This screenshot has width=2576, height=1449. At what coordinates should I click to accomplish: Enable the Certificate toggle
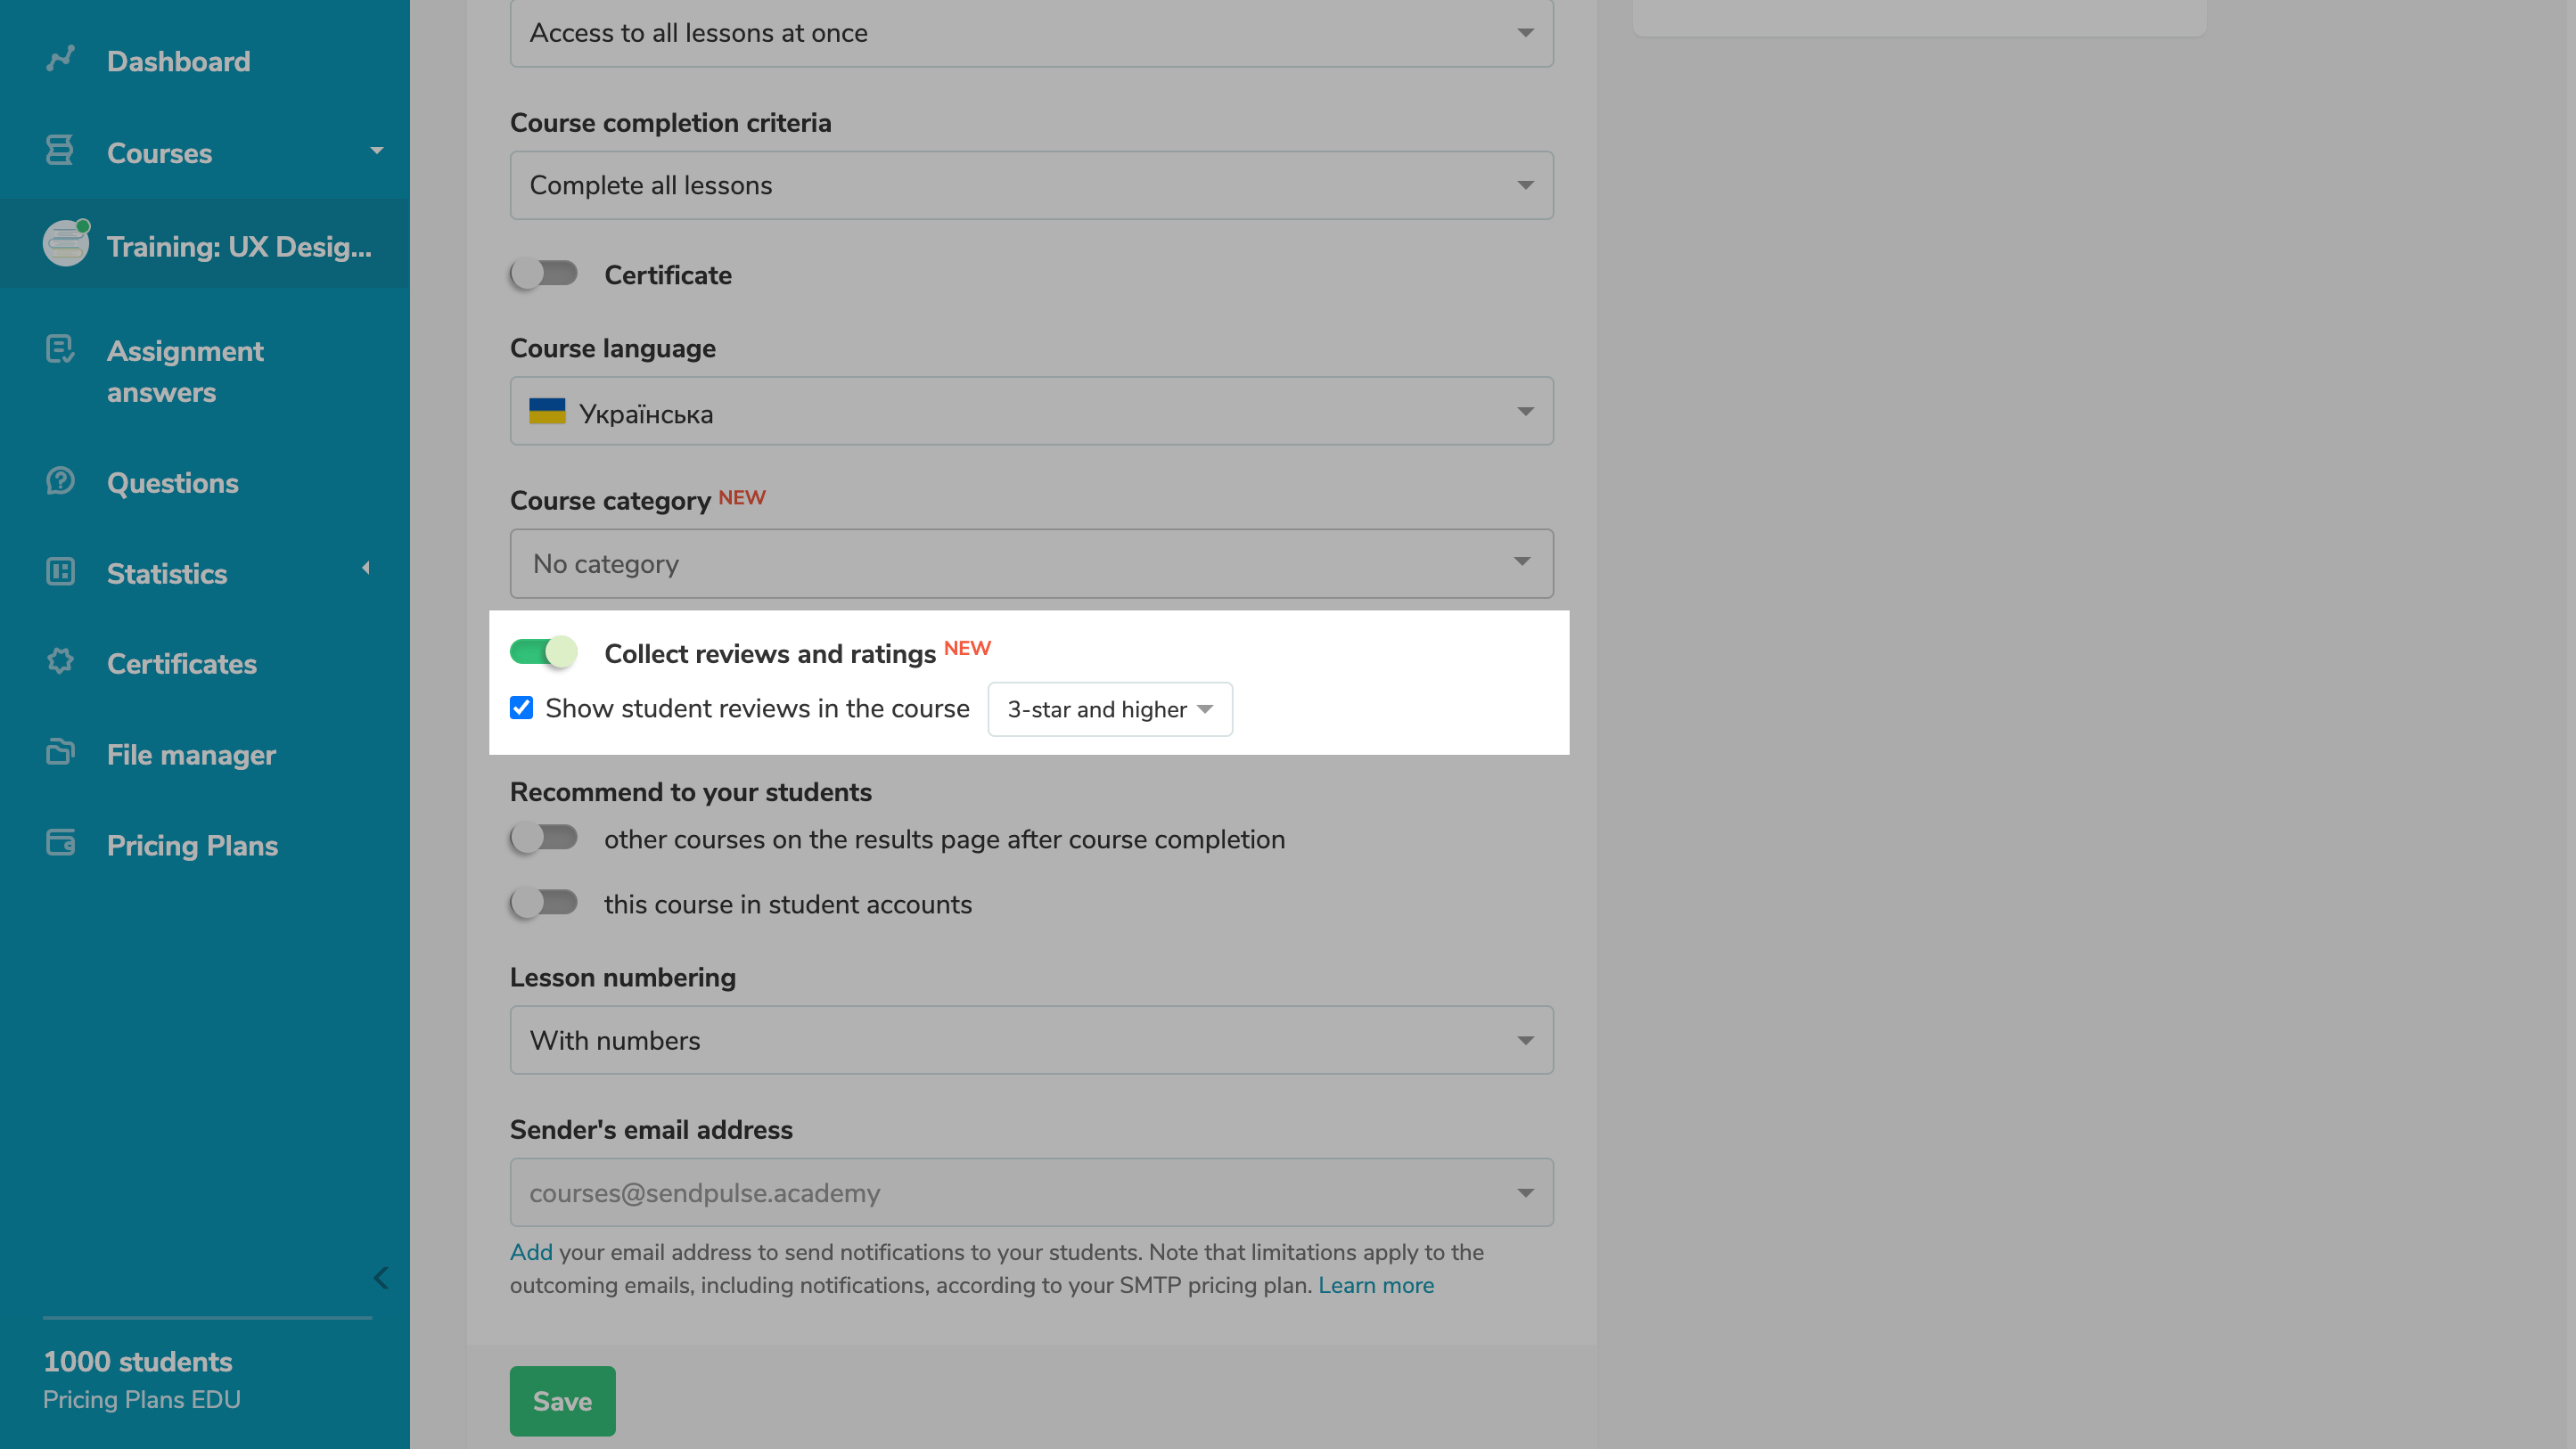point(544,274)
